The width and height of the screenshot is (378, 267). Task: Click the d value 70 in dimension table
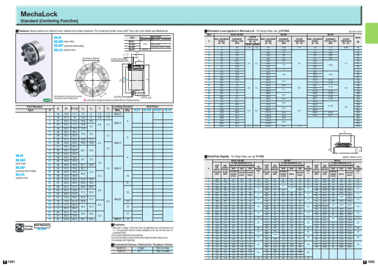50,220
